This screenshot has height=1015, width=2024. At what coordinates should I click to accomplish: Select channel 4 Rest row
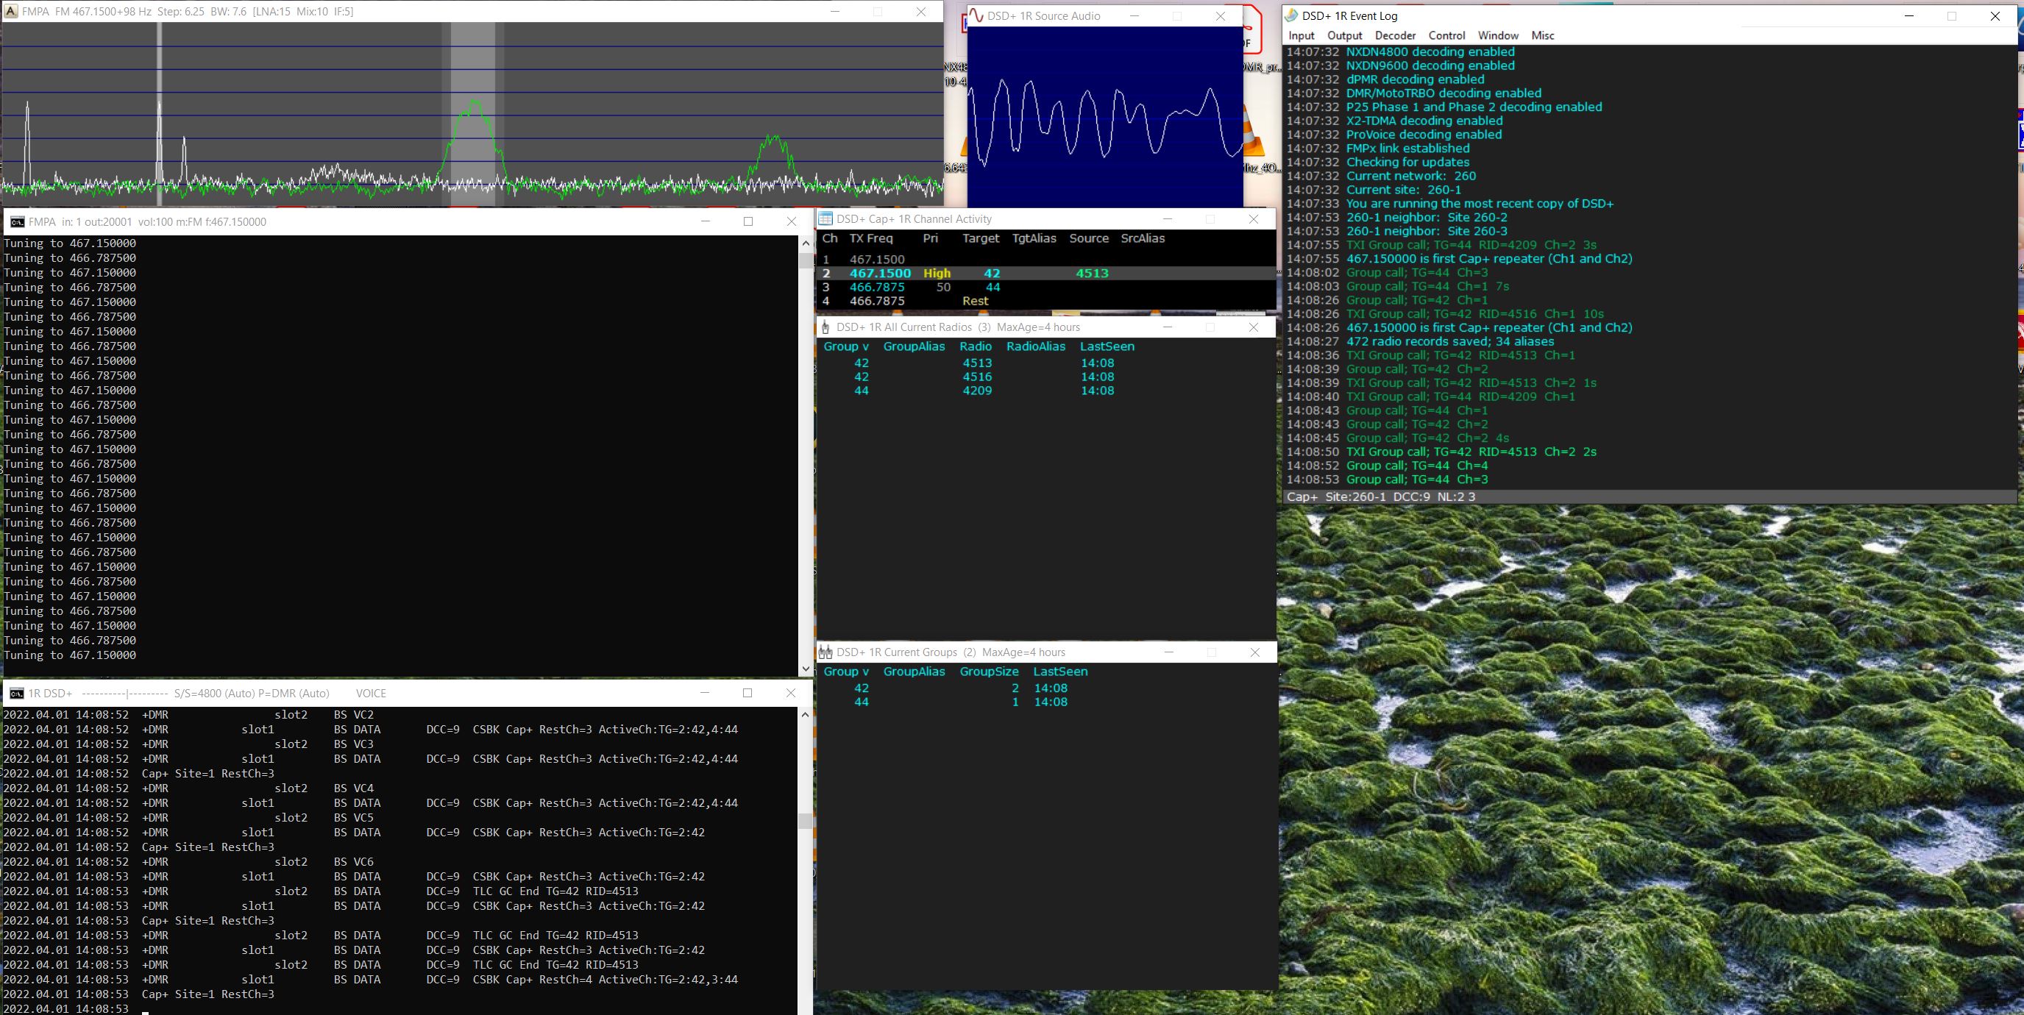pyautogui.click(x=1045, y=301)
